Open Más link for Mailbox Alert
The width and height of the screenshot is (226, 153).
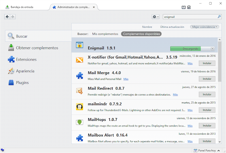tap(190, 141)
